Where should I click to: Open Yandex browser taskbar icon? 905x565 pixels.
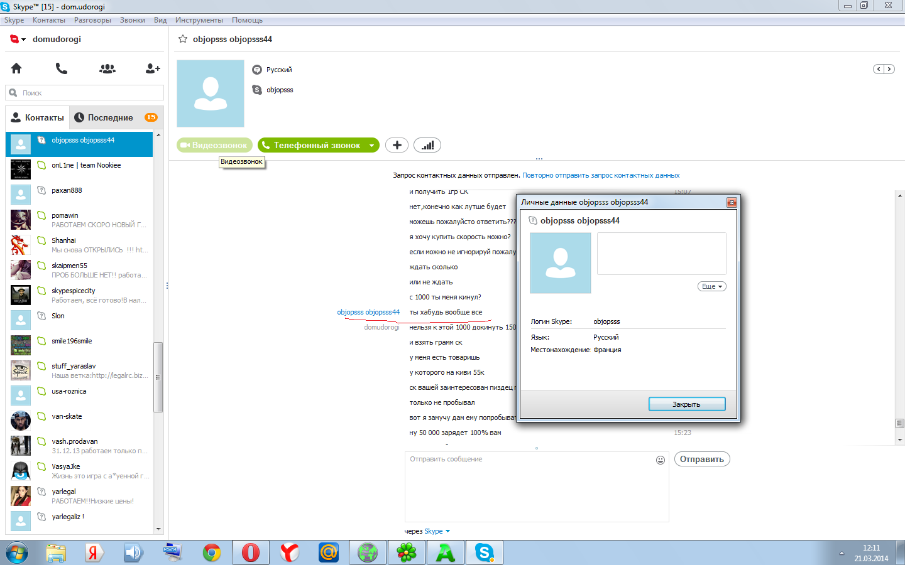[289, 552]
